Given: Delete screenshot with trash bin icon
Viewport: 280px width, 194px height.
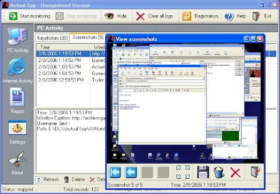Looking at the screenshot, I should pos(219,172).
